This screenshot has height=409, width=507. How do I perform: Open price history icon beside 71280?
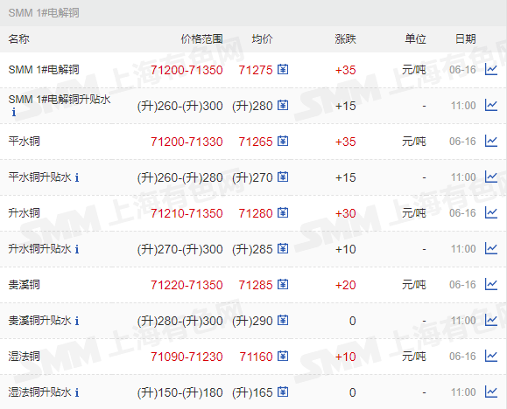283,212
